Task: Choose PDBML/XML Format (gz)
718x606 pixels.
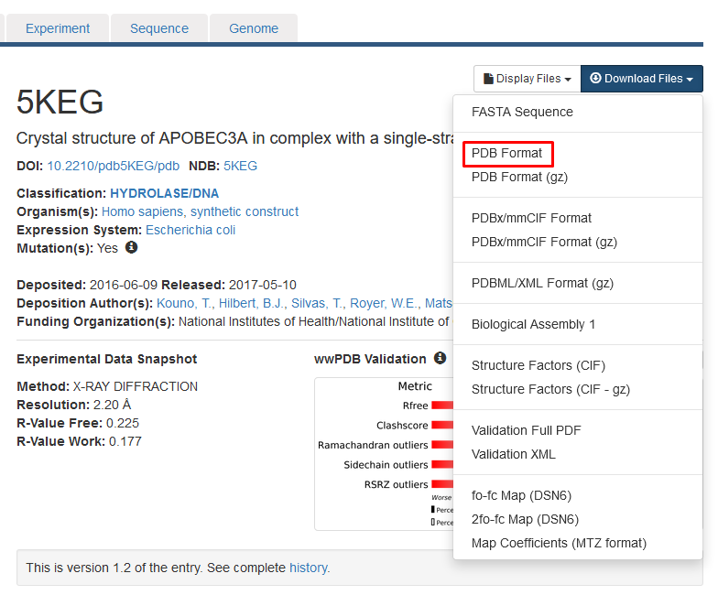Action: [542, 283]
